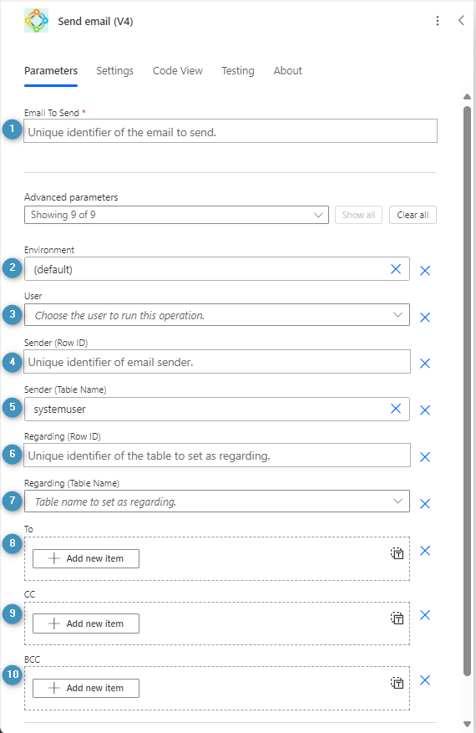Click the 'Send email (V4)' title text
476x733 pixels.
pos(95,21)
